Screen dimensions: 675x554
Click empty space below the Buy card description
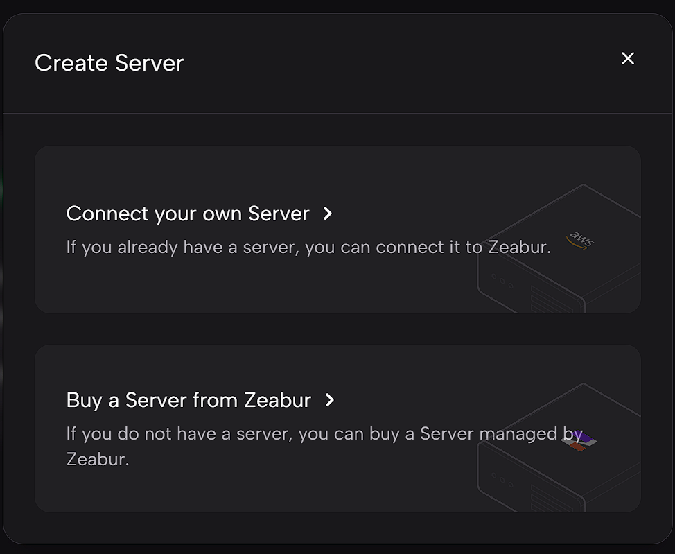(208, 491)
